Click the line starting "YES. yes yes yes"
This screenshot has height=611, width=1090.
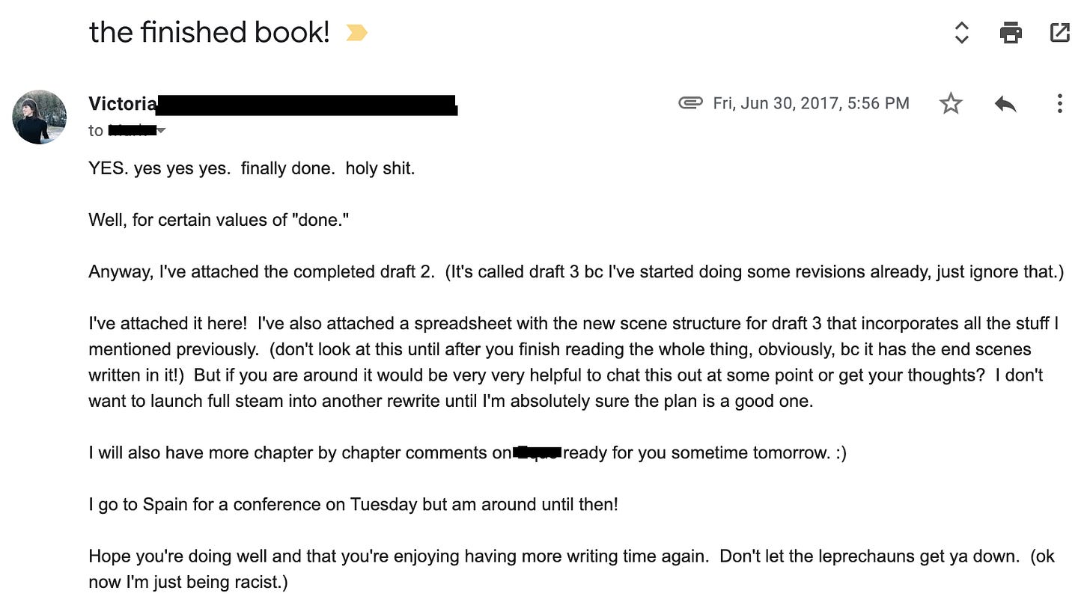point(252,168)
